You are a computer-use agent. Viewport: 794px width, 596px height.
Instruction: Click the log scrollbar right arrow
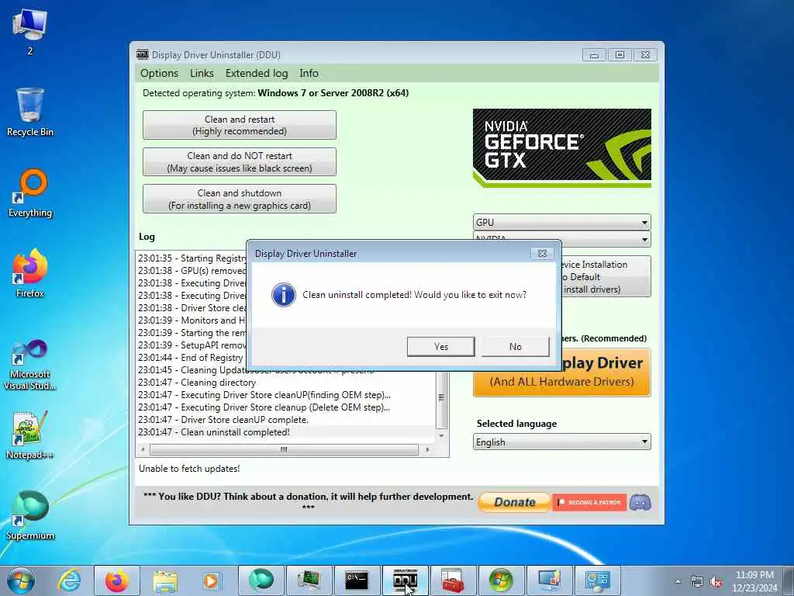(x=428, y=449)
